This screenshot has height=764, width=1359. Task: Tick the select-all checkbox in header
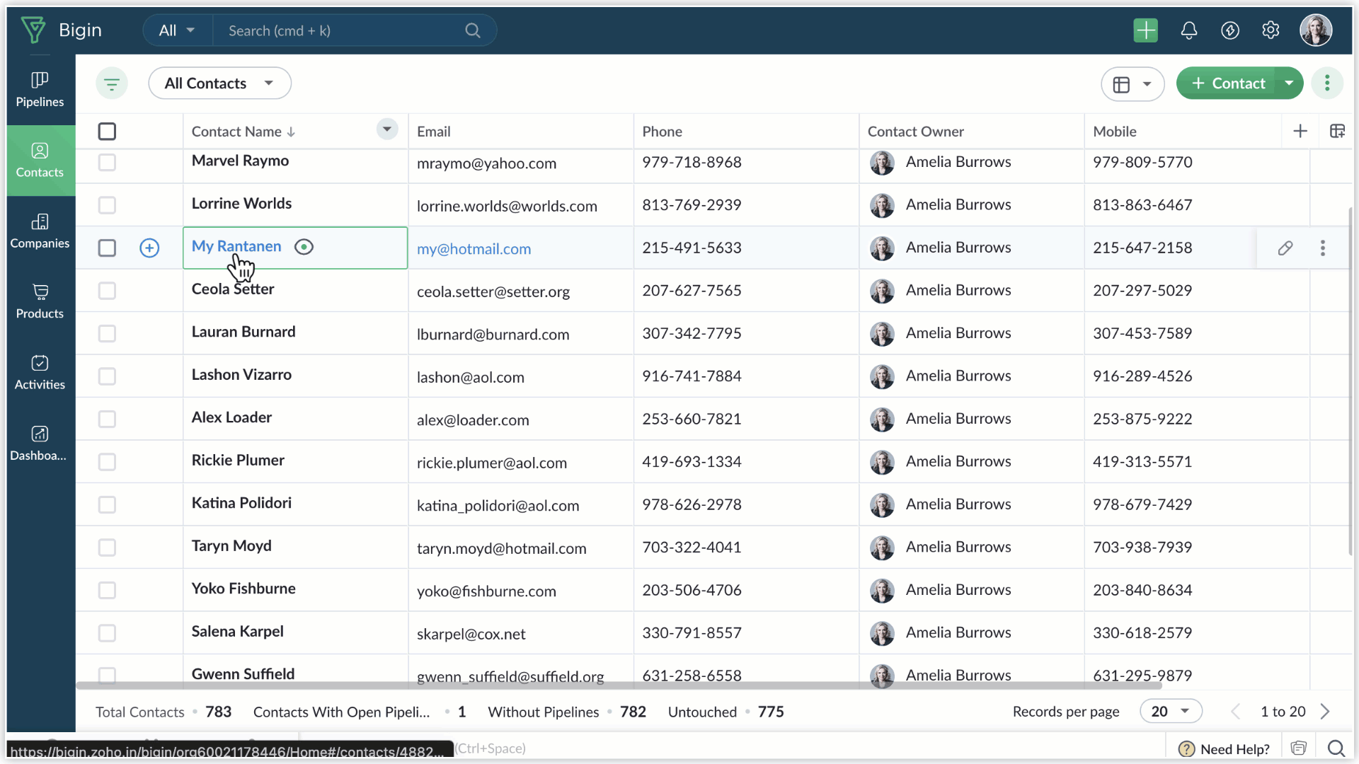[x=107, y=132]
